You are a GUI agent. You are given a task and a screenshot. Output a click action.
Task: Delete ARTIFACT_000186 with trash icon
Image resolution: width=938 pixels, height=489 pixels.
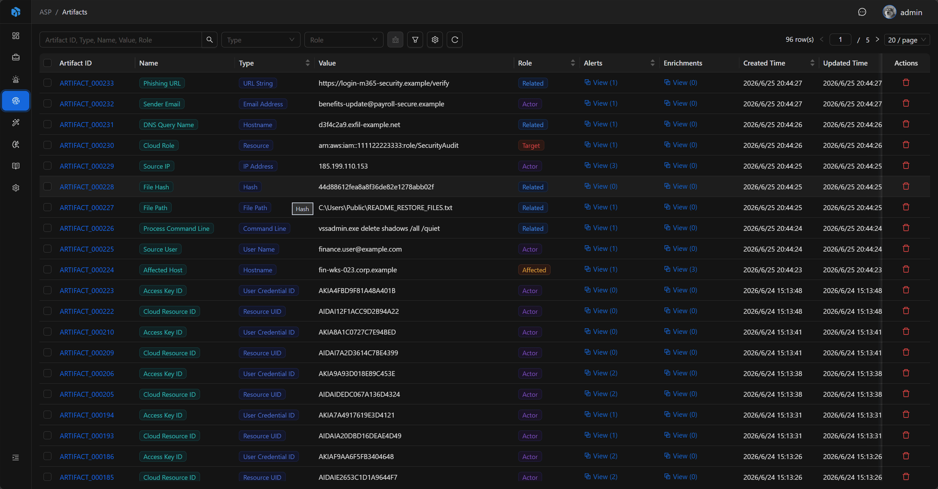(x=906, y=456)
